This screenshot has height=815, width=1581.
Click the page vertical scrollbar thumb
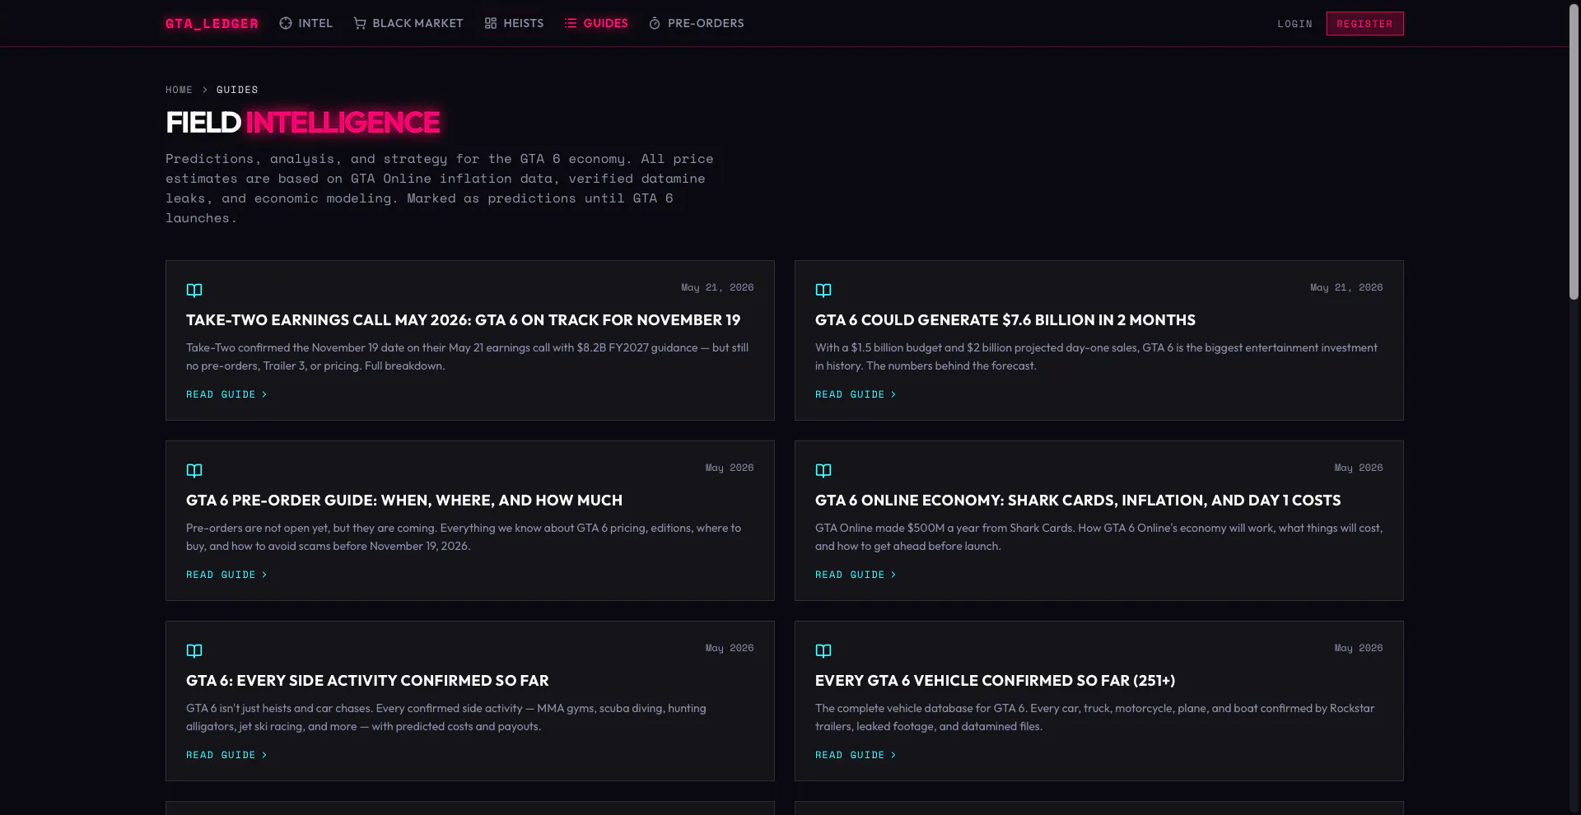click(x=1574, y=152)
